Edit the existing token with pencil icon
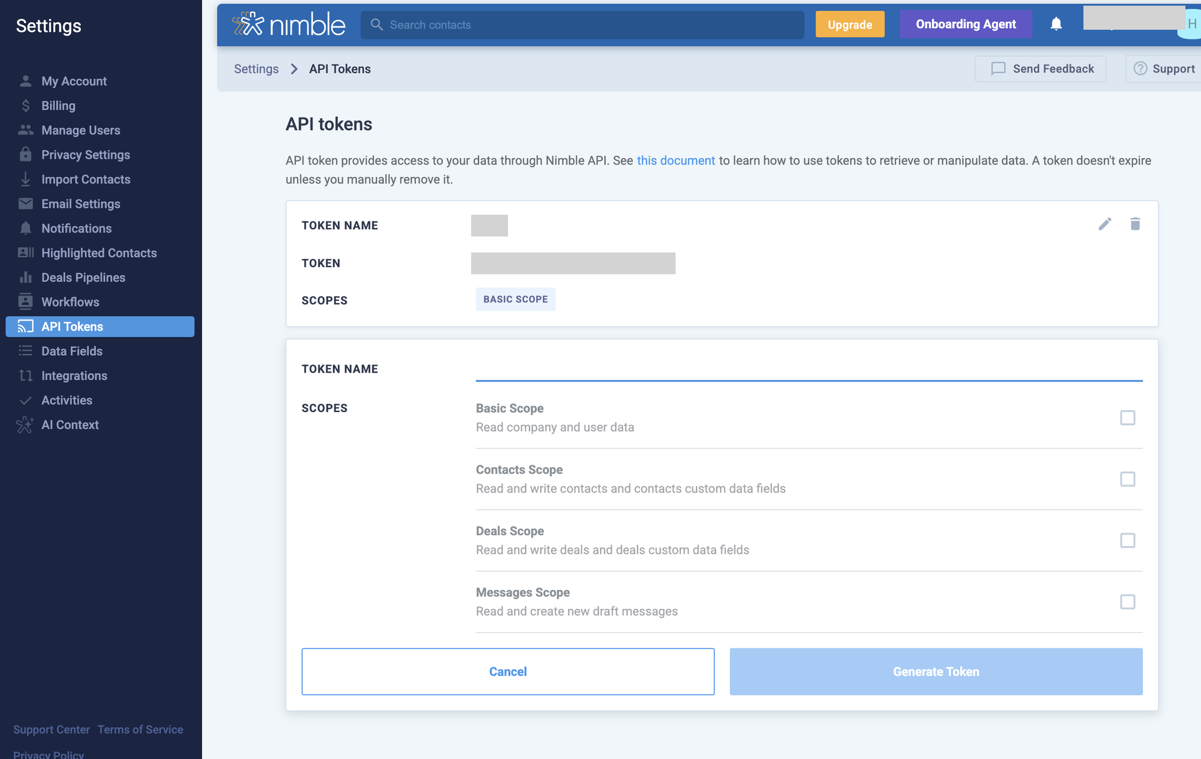This screenshot has height=759, width=1201. (x=1105, y=224)
